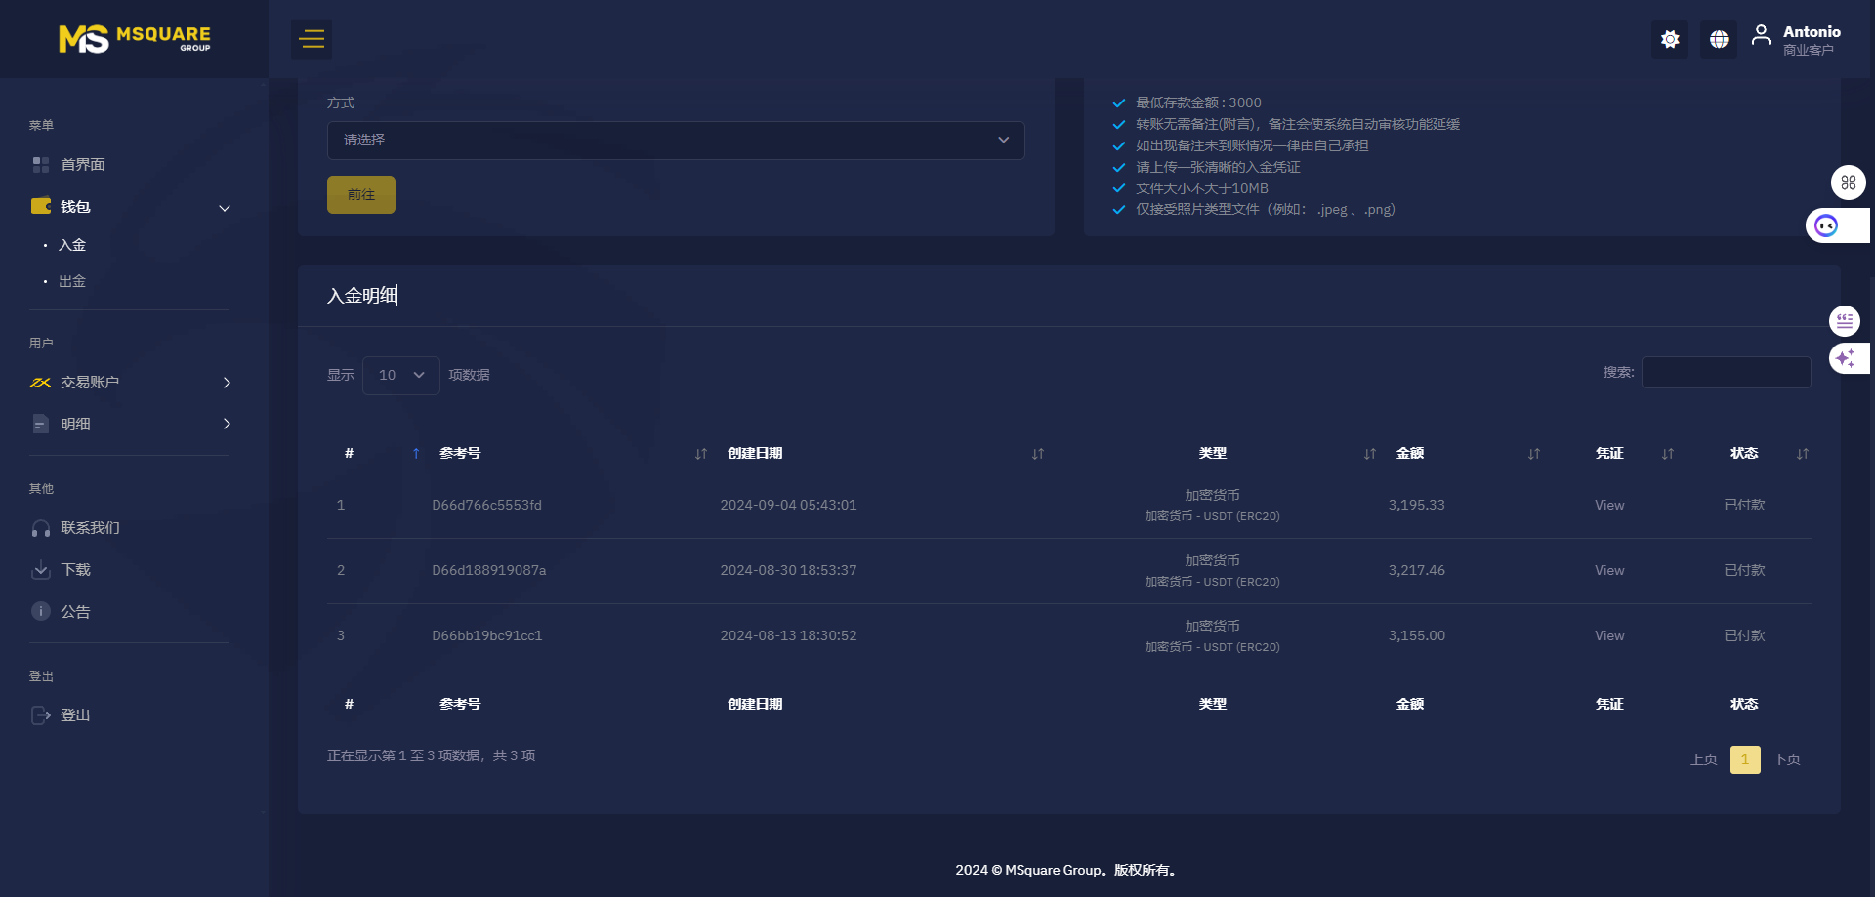1875x897 pixels.
Task: Click the four-circle apps widget icon
Action: 1848,183
